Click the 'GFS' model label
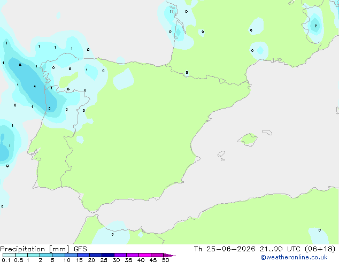The image size is (339, 262). (x=80, y=249)
